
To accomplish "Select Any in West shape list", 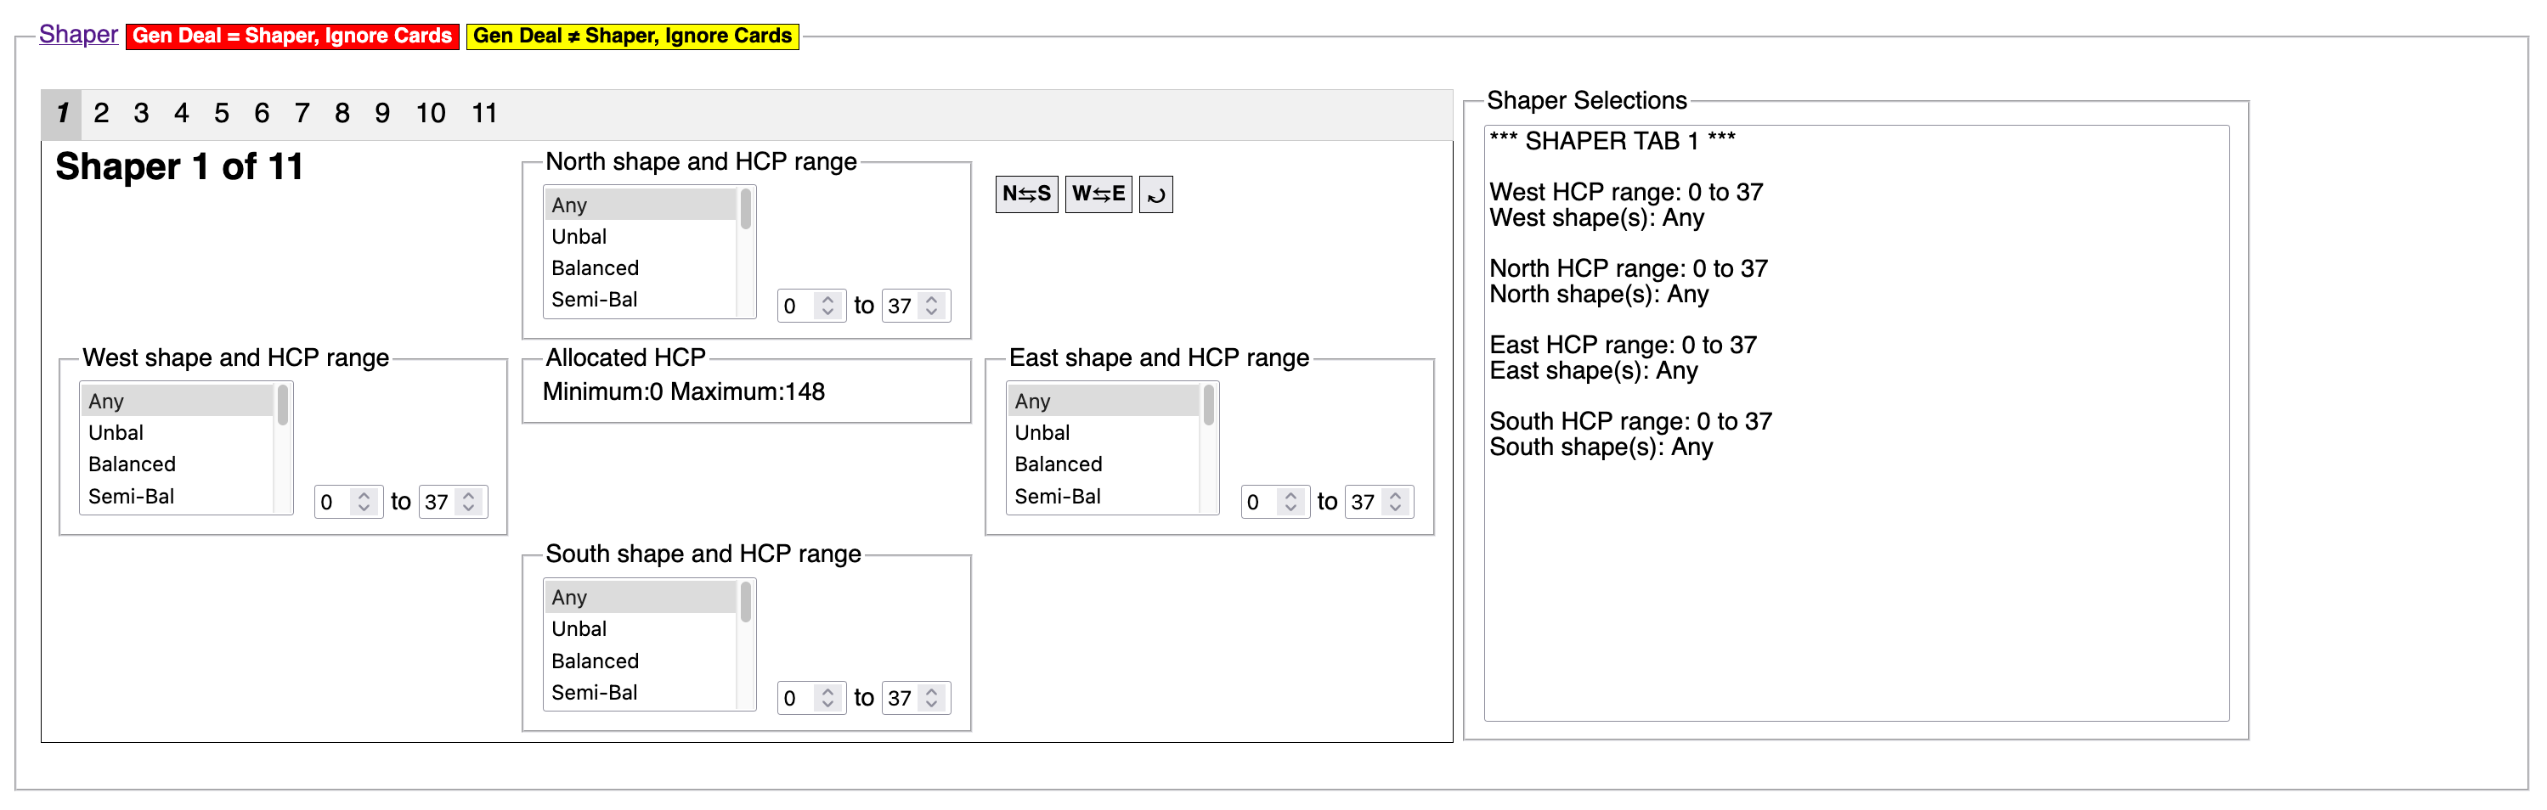I will (x=177, y=401).
